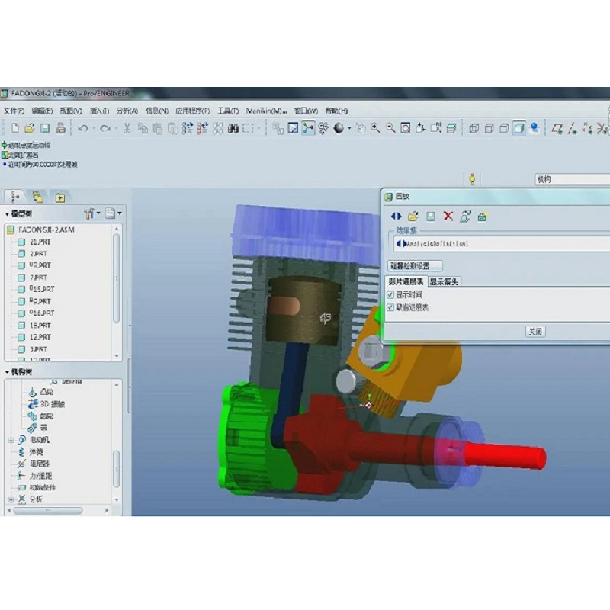Viewport: 610px width, 610px height.
Task: Toggle the highlighted spin center display icon
Action: coord(308,127)
